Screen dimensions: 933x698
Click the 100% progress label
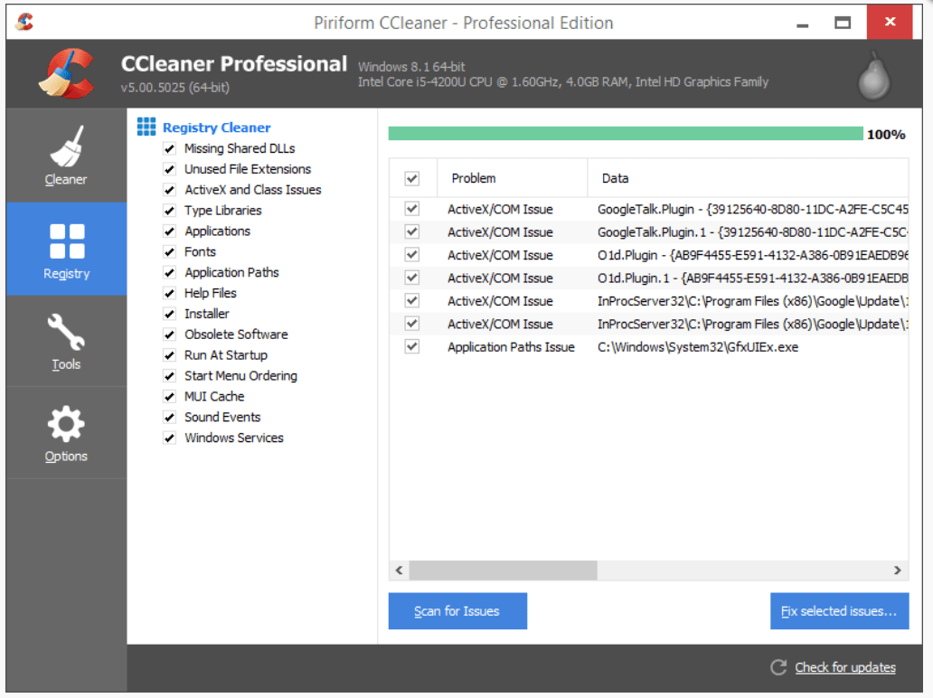[x=886, y=135]
